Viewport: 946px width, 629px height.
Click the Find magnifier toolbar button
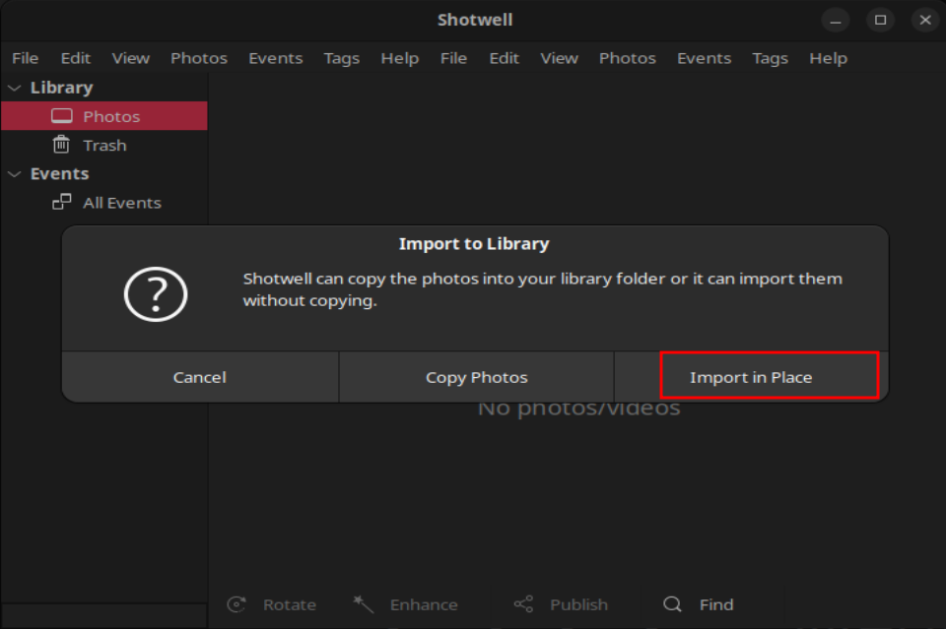[x=699, y=604]
